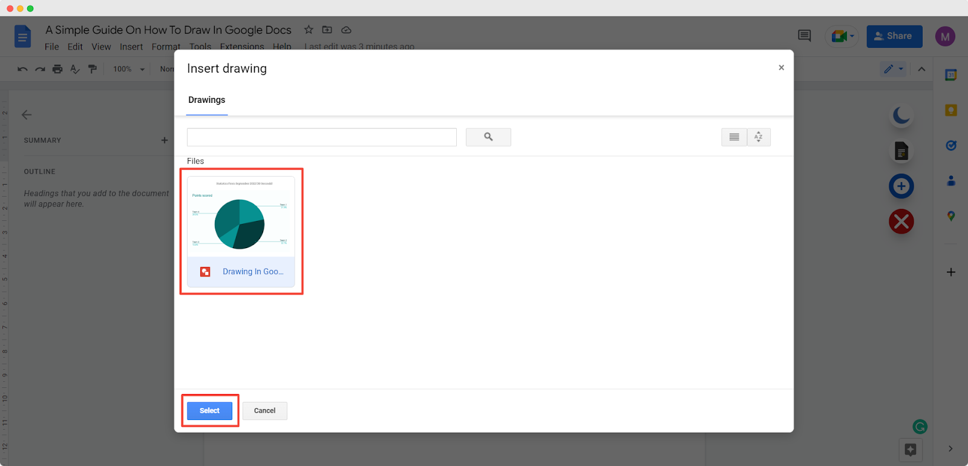968x466 pixels.
Task: Open the View menu
Action: tap(101, 47)
